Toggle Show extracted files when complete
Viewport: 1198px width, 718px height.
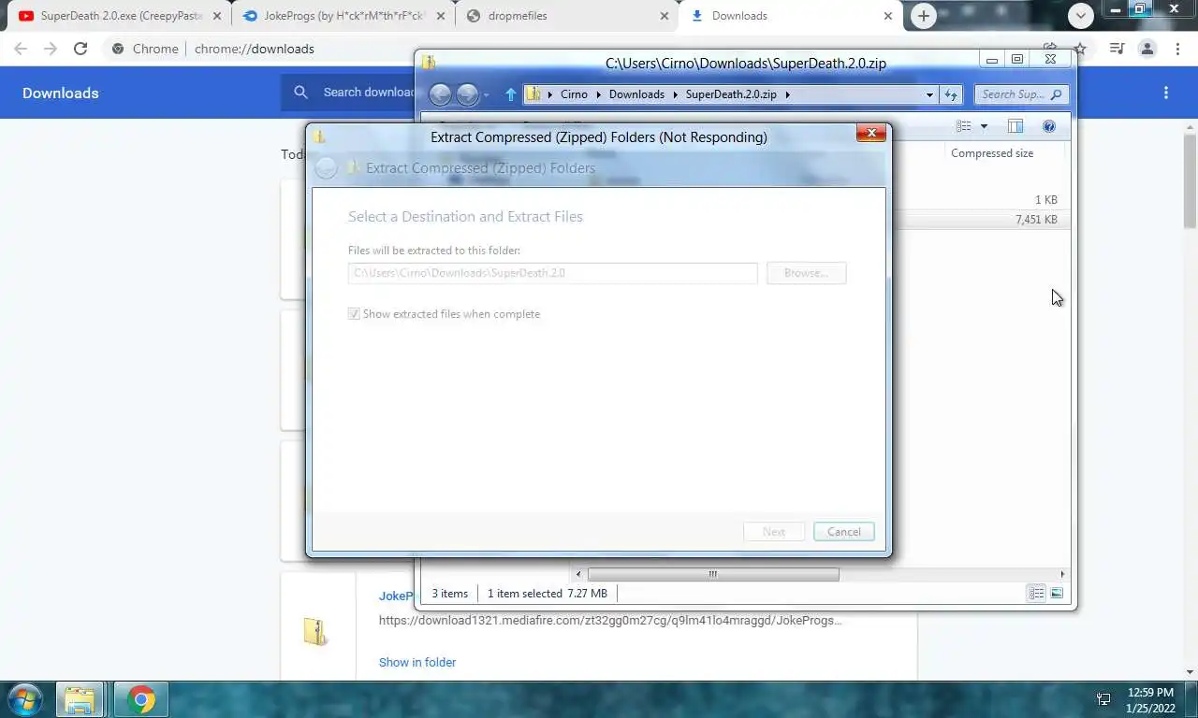coord(354,314)
